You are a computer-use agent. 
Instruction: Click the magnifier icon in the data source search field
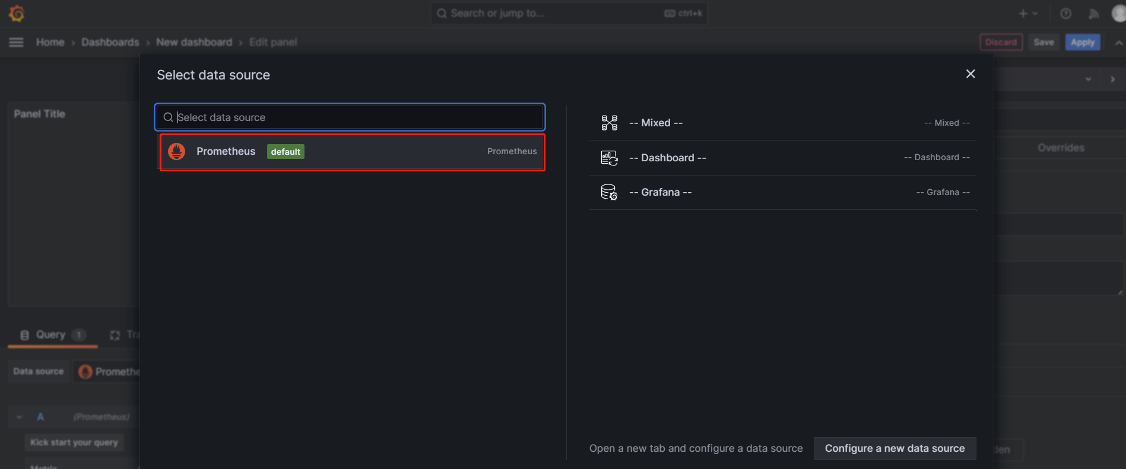click(x=169, y=117)
